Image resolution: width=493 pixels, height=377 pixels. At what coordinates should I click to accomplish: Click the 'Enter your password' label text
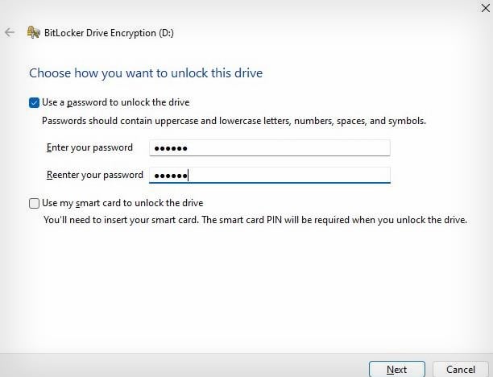(89, 147)
